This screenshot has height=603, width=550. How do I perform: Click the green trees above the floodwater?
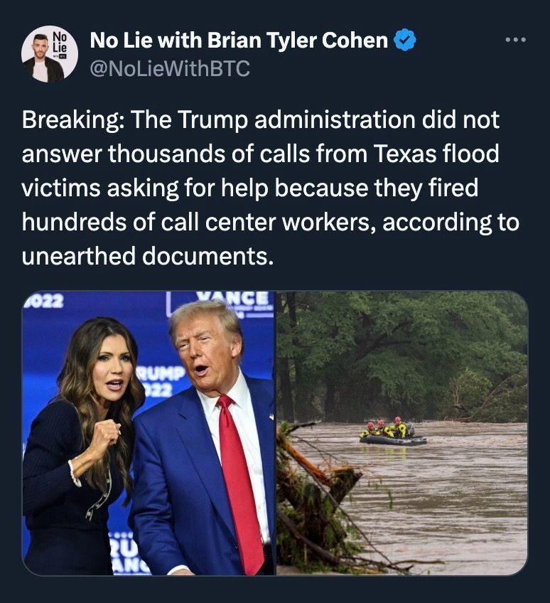(x=402, y=354)
